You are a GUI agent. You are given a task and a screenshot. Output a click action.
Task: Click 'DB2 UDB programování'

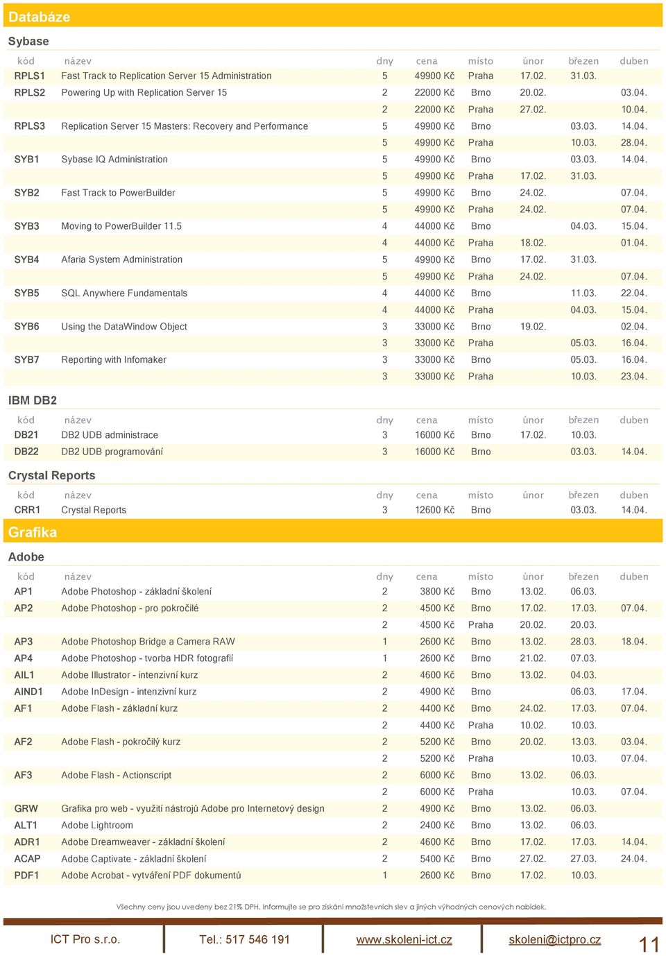coord(112,452)
